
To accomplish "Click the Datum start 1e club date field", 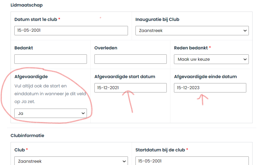I will click(71, 31).
